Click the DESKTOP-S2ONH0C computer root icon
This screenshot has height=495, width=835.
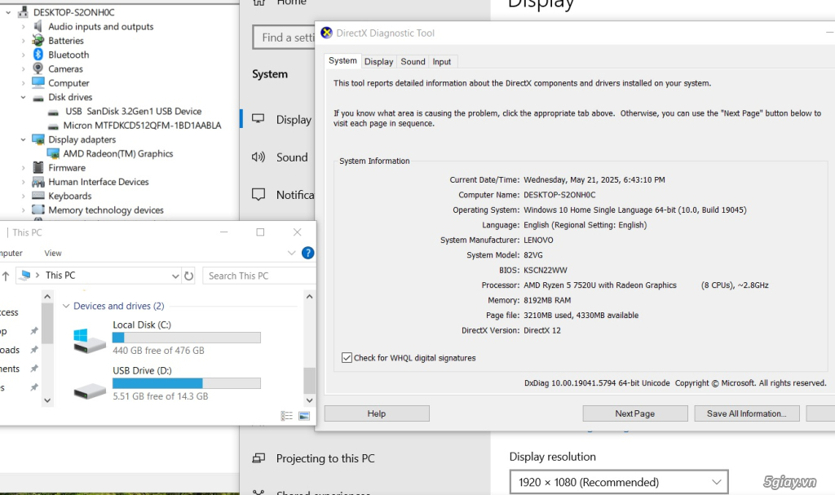coord(23,11)
